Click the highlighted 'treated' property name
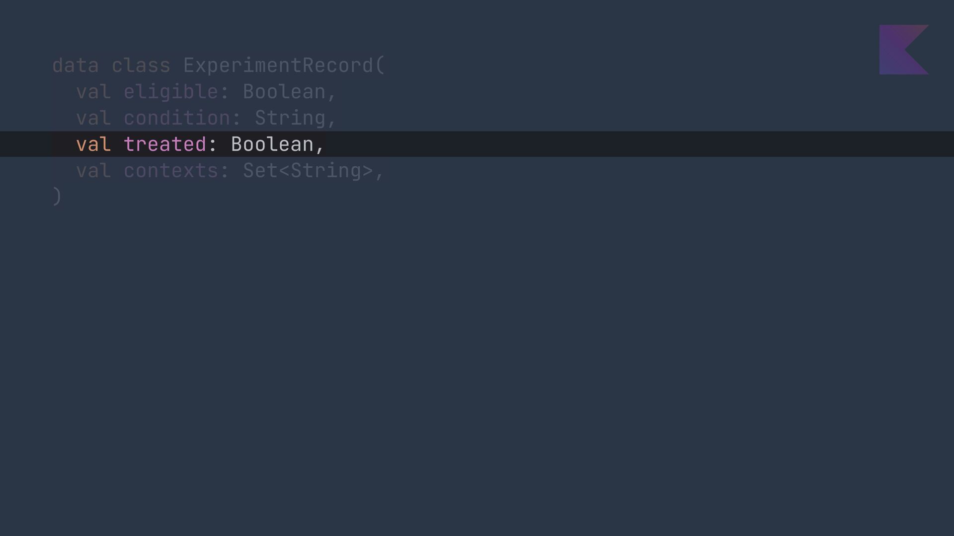The image size is (954, 536). [165, 144]
